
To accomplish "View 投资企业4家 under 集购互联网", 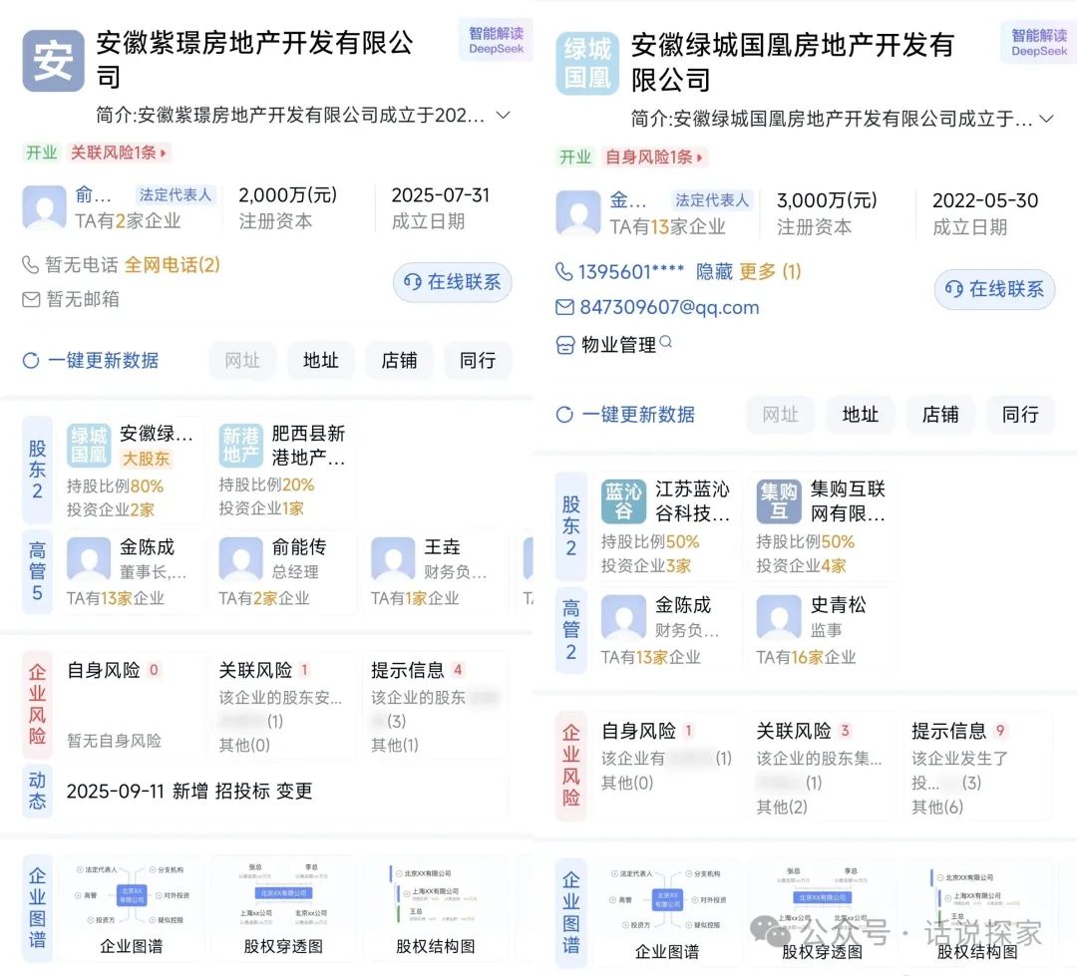I will [801, 566].
